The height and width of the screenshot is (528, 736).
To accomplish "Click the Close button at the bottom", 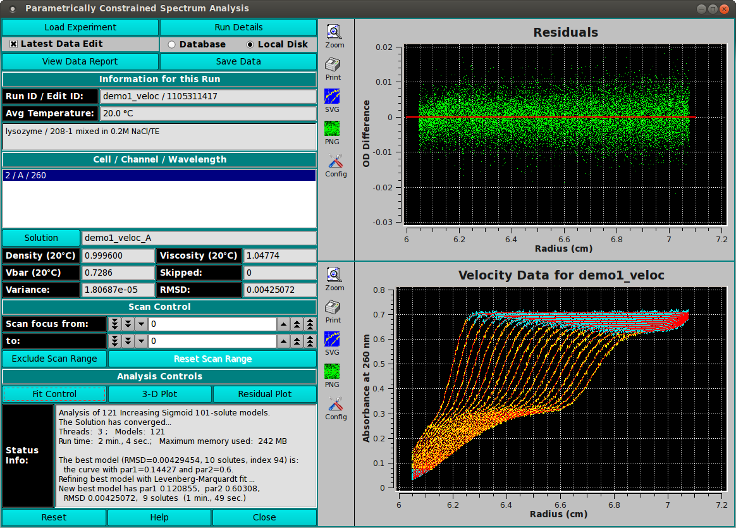I will click(x=264, y=517).
